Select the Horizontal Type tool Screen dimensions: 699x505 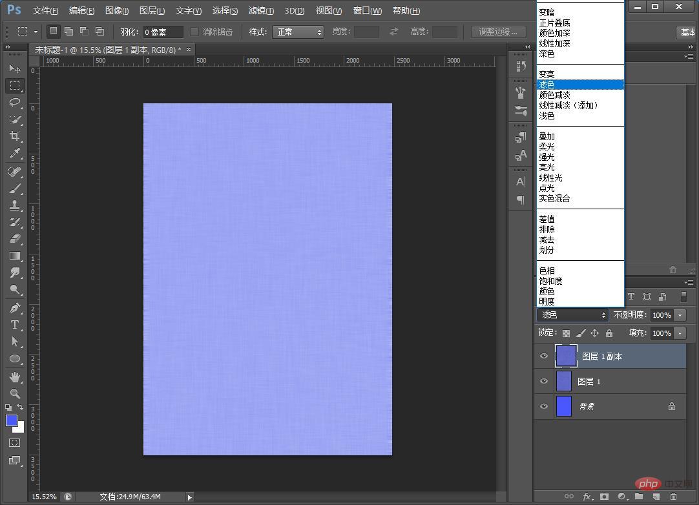point(15,325)
